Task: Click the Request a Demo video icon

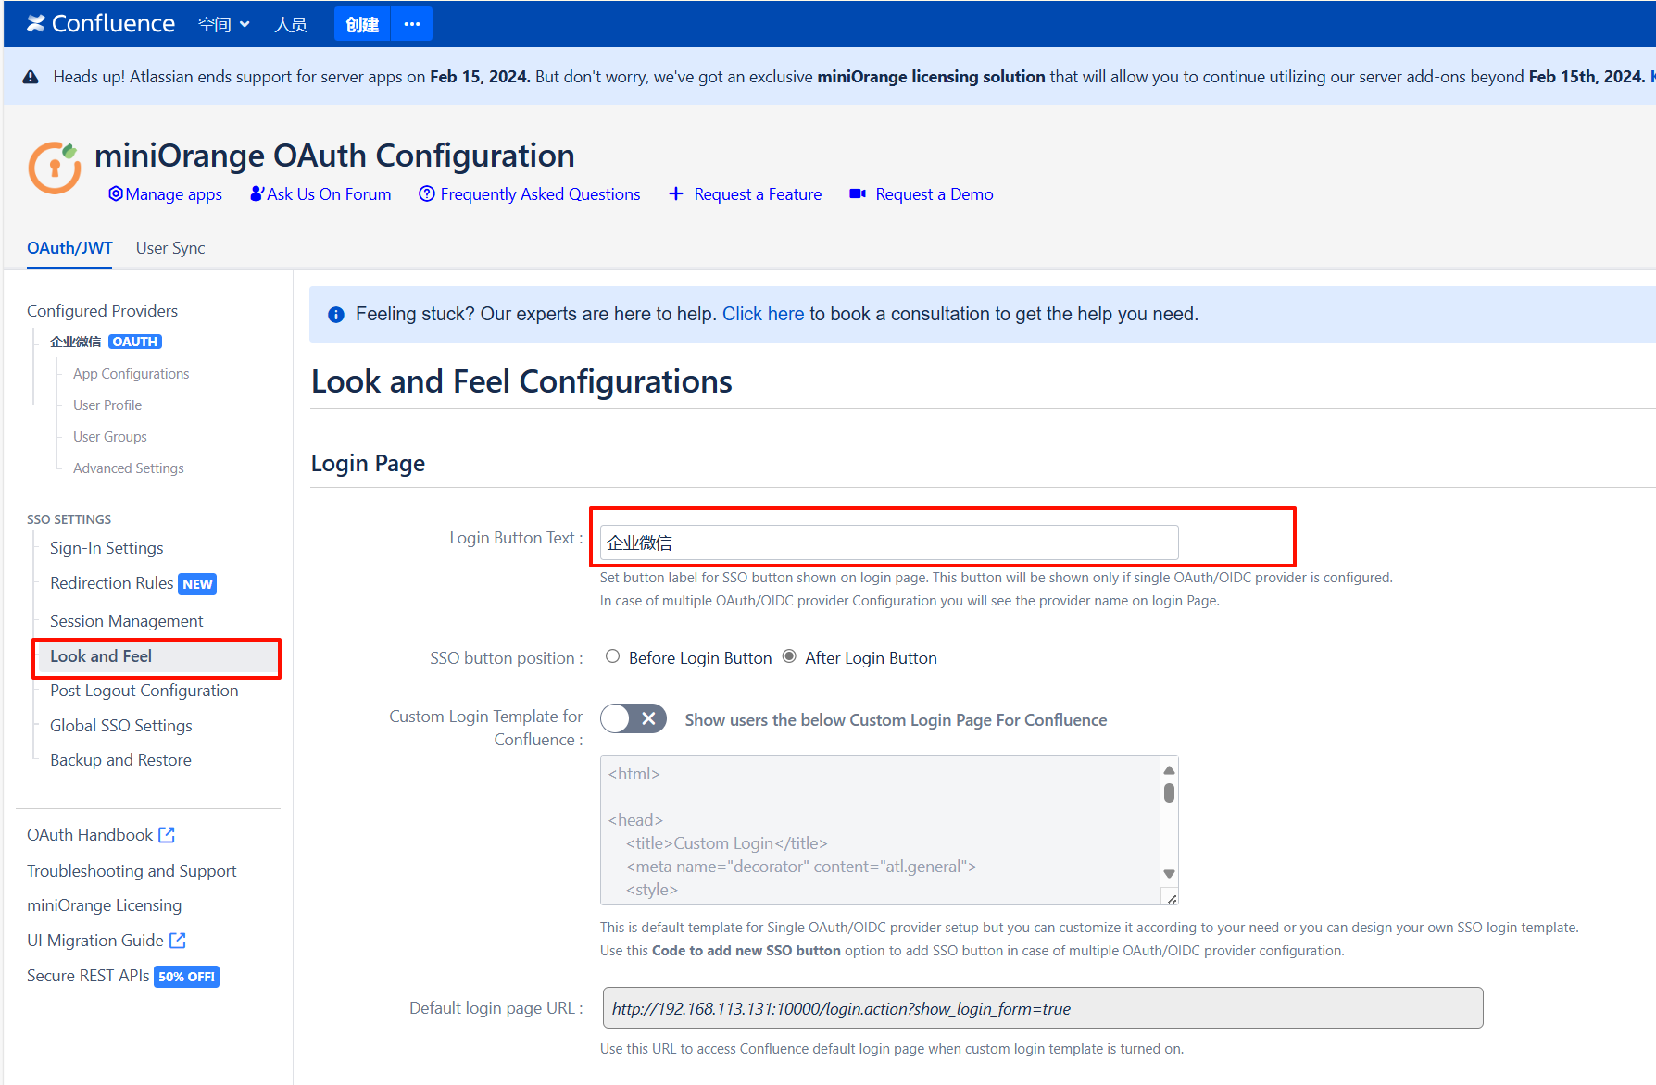Action: click(858, 193)
